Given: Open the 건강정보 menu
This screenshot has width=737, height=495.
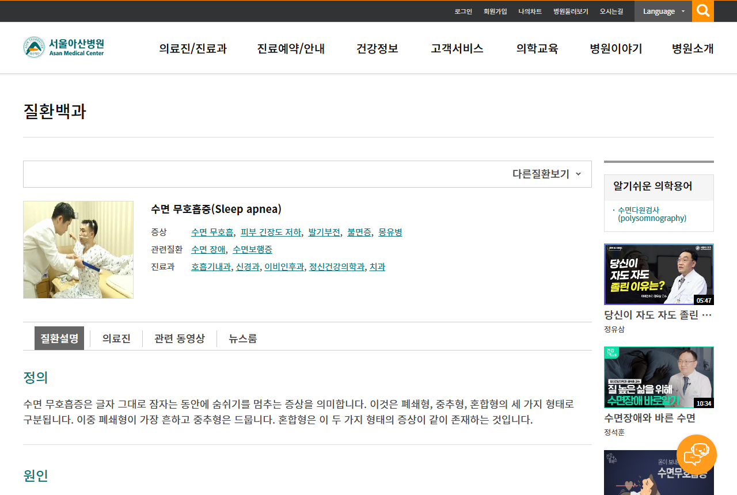Looking at the screenshot, I should [377, 48].
